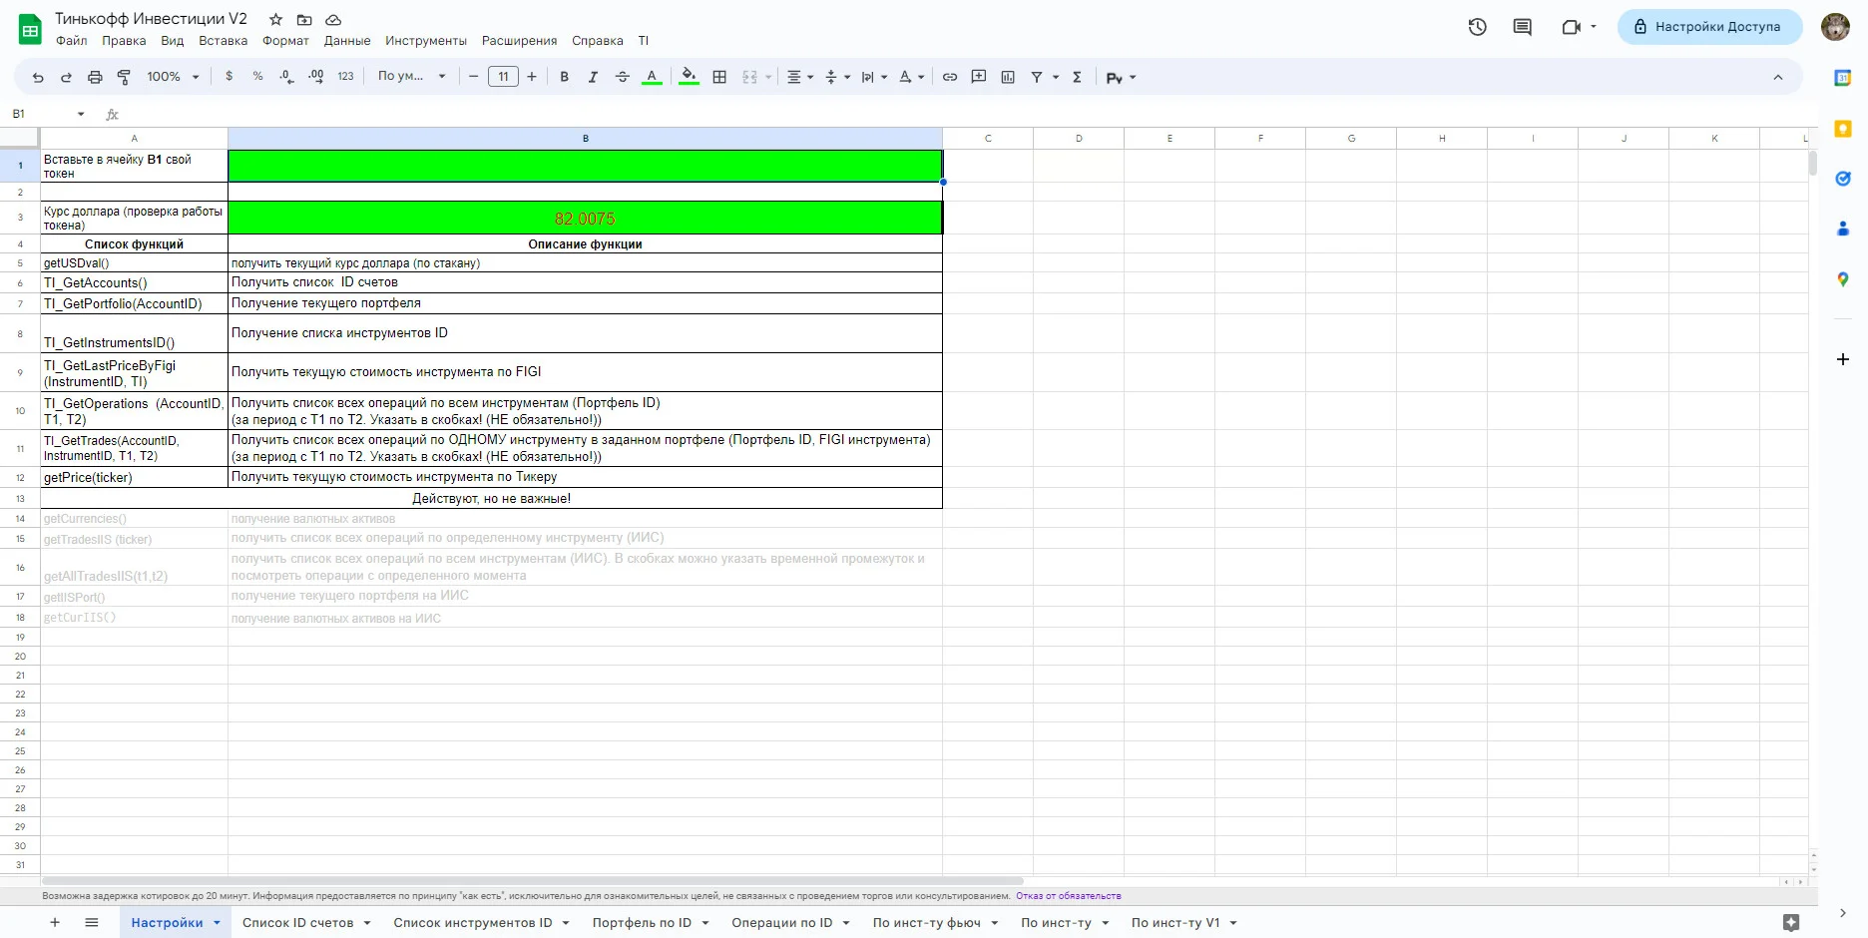Open account avatar menu

pyautogui.click(x=1835, y=27)
